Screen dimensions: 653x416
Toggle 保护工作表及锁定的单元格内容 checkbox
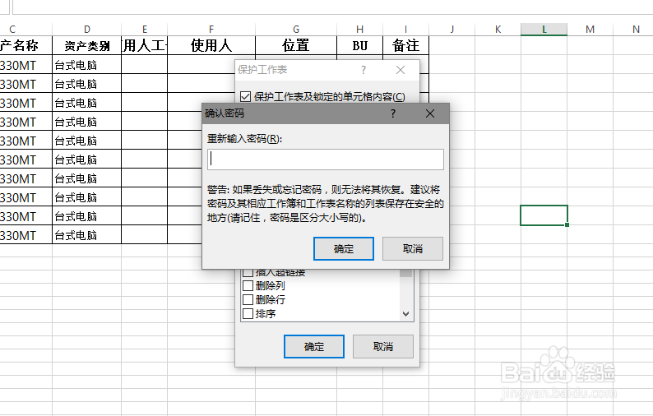(x=245, y=97)
